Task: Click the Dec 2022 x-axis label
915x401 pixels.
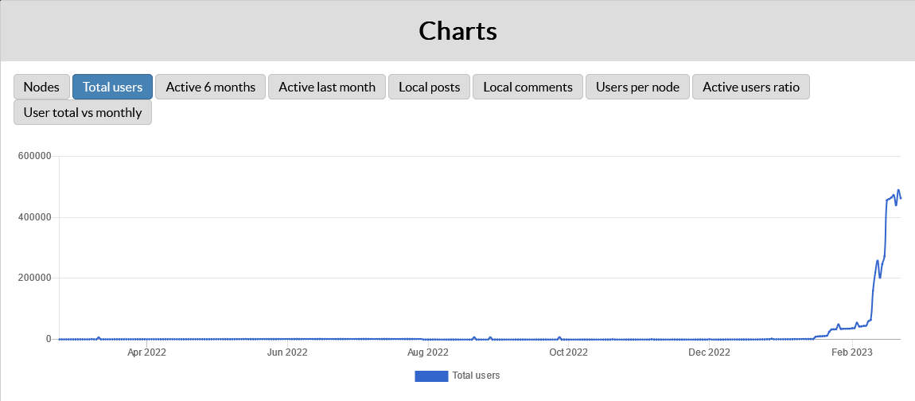Action: pyautogui.click(x=709, y=352)
